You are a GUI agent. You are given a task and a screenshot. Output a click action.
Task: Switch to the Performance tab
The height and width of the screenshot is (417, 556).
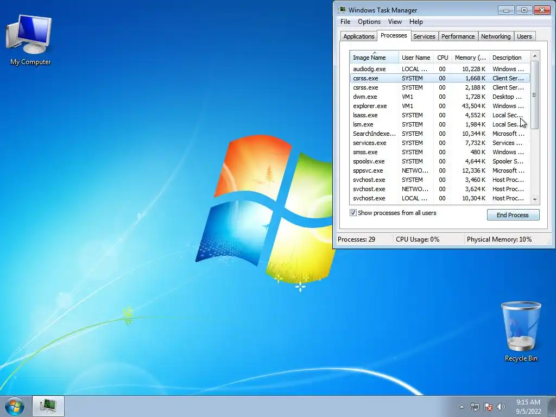(x=458, y=36)
